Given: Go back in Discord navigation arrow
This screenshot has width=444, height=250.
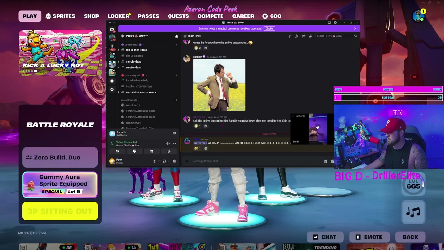Looking at the screenshot, I should 110,23.
